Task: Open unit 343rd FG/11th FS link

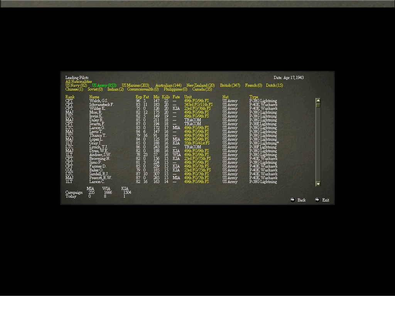Action: [x=198, y=105]
